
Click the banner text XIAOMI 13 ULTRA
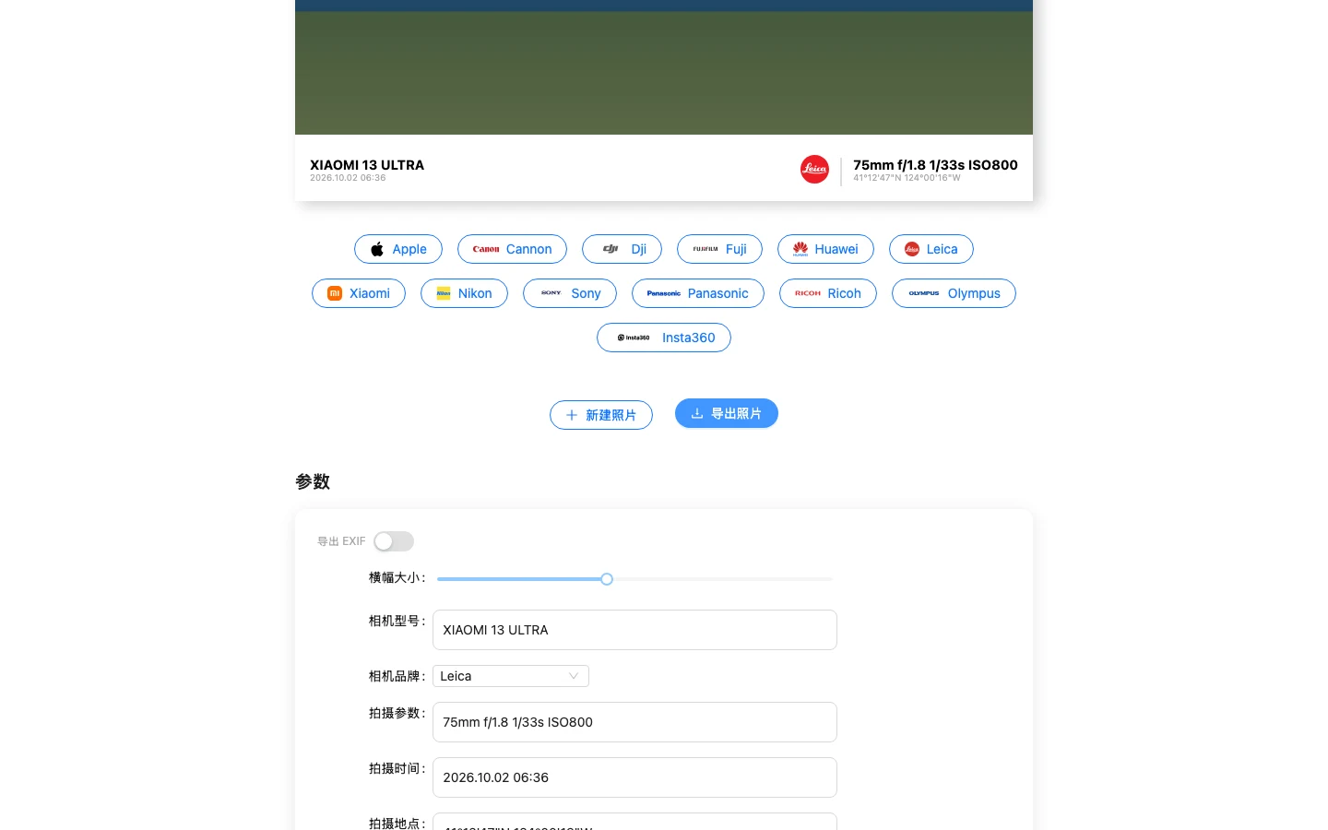tap(367, 165)
